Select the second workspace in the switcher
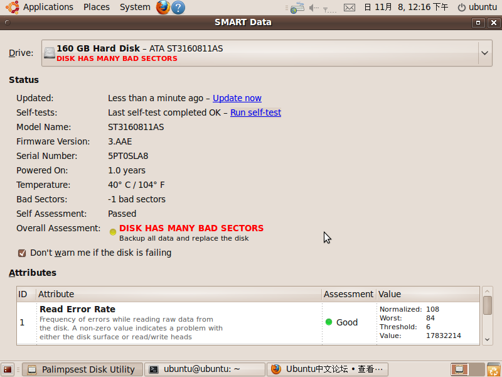The height and width of the screenshot is (377, 502). [x=476, y=369]
